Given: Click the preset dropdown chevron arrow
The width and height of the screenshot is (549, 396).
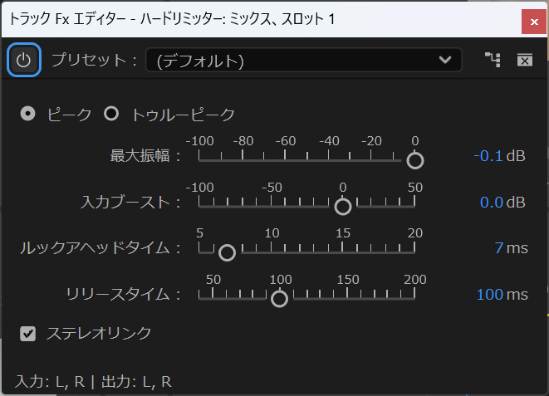Looking at the screenshot, I should coord(445,60).
